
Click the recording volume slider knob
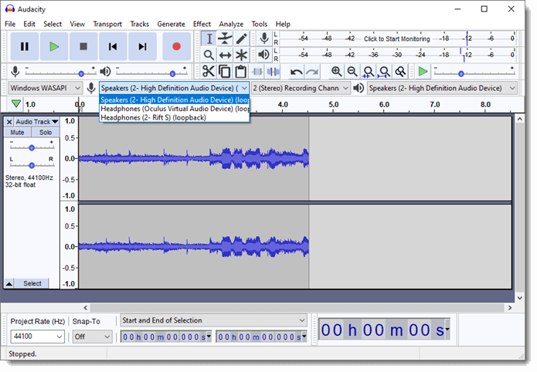pos(81,73)
